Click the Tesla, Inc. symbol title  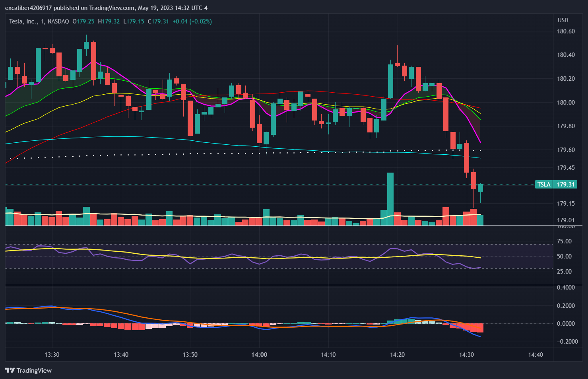pos(23,21)
